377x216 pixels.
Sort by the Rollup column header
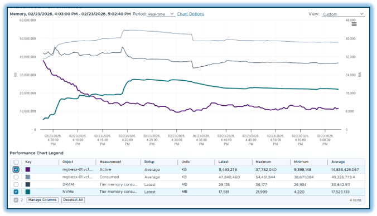pyautogui.click(x=149, y=162)
